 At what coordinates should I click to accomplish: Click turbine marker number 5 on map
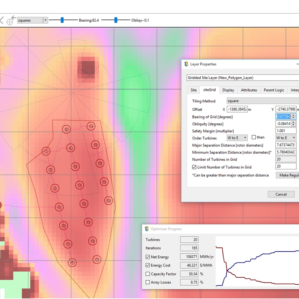(x=64, y=225)
